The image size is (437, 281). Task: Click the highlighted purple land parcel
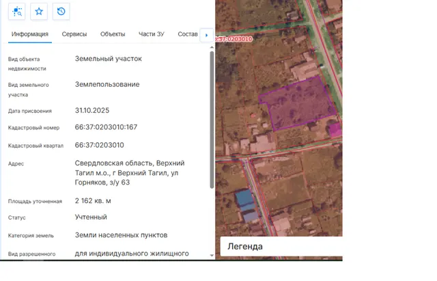tap(298, 105)
